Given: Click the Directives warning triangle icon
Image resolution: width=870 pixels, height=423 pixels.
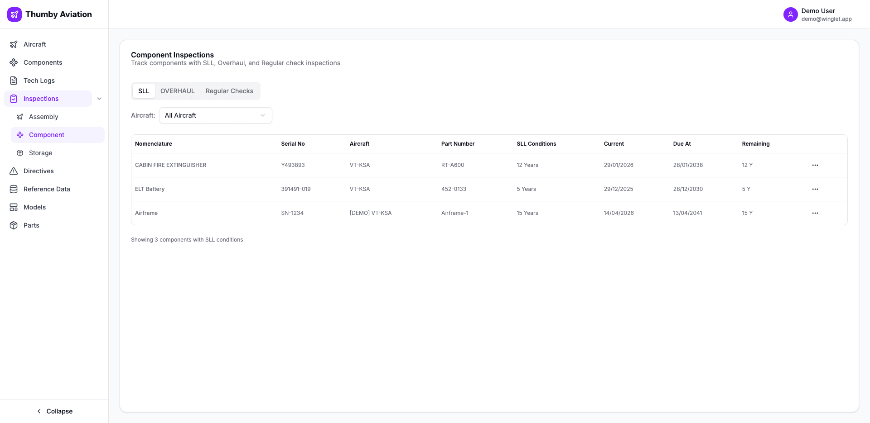Looking at the screenshot, I should click(14, 171).
